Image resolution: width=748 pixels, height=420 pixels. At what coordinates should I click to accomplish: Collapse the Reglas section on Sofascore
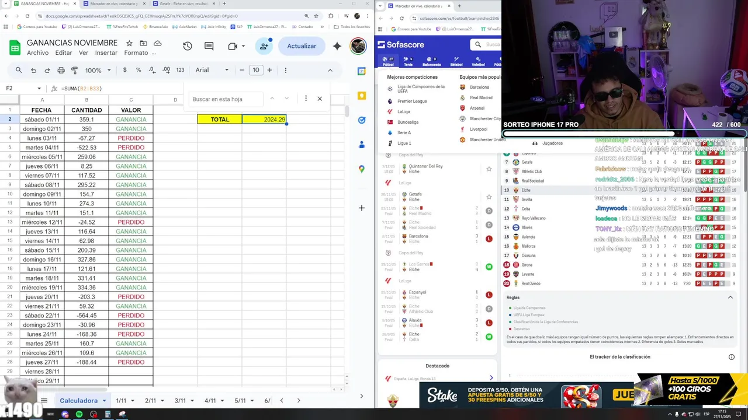(730, 297)
